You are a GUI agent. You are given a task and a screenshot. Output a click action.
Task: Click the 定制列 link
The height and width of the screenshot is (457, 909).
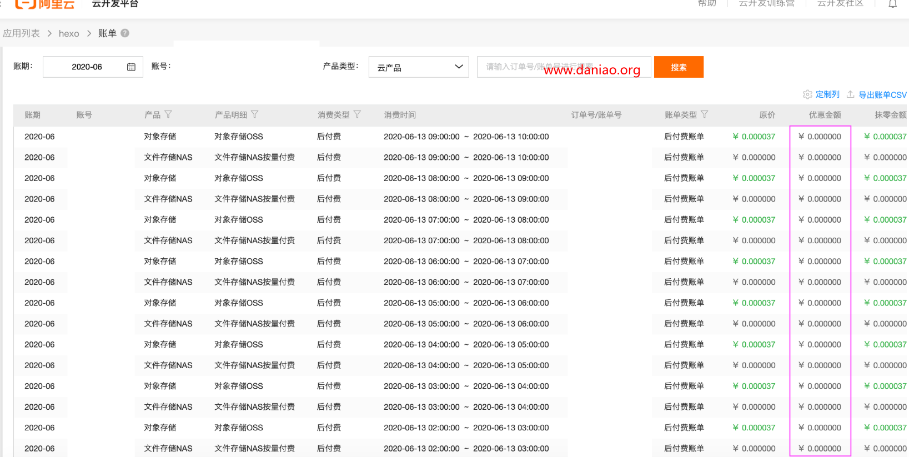[x=827, y=94]
